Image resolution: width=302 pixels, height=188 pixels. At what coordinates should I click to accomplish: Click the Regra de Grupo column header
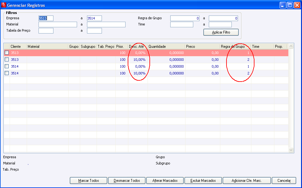[236, 47]
